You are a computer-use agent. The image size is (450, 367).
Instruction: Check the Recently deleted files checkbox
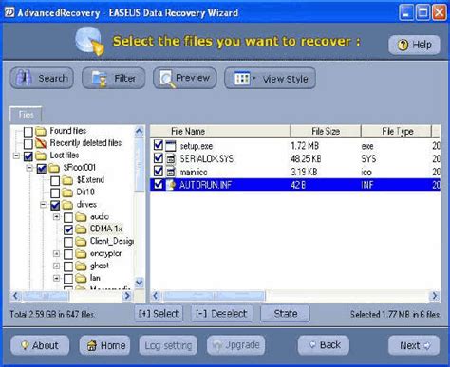[x=28, y=144]
